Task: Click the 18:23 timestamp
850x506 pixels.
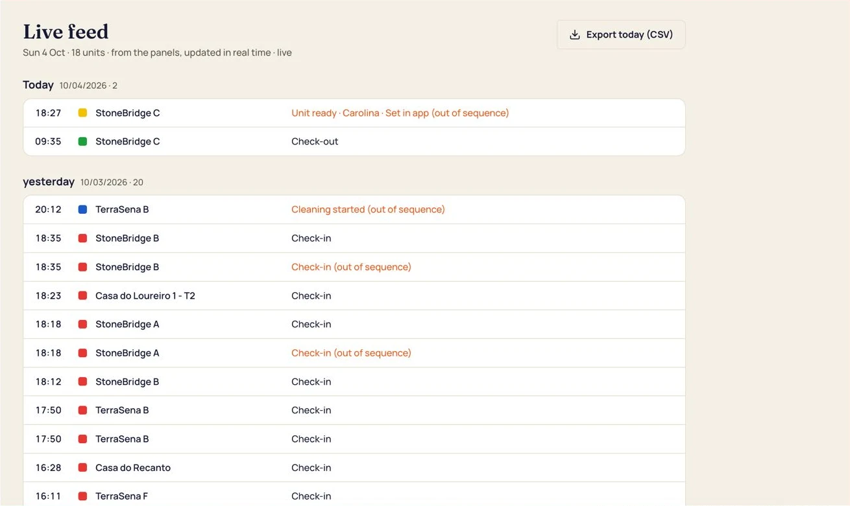Action: pos(48,295)
